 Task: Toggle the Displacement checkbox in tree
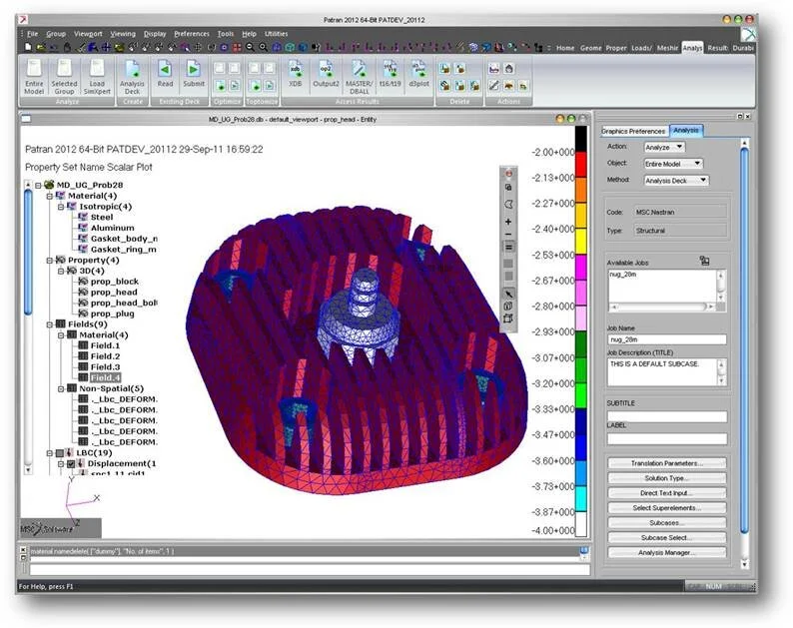pyautogui.click(x=71, y=463)
